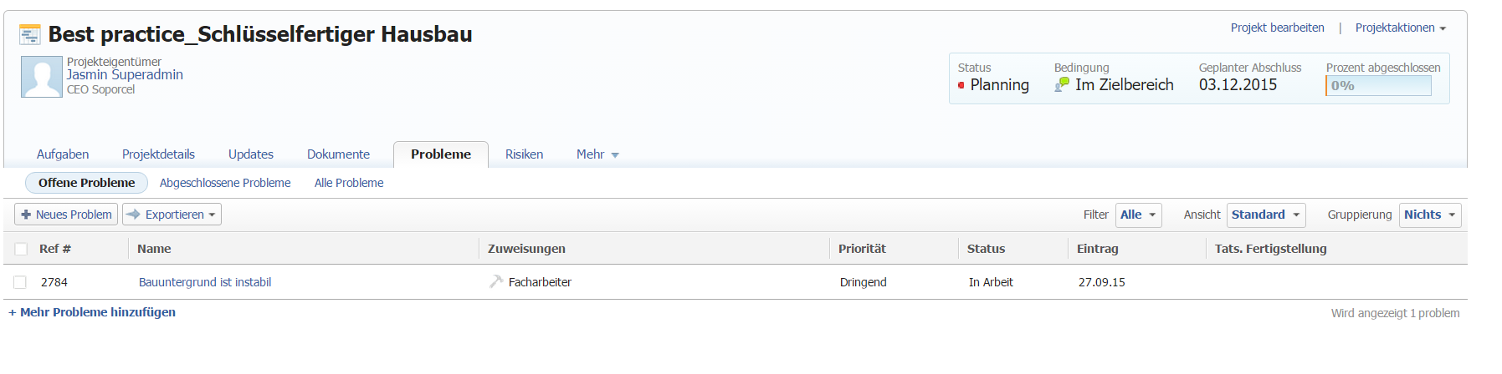Click the red Planning status indicator
Image resolution: width=1502 pixels, height=374 pixels.
(961, 85)
